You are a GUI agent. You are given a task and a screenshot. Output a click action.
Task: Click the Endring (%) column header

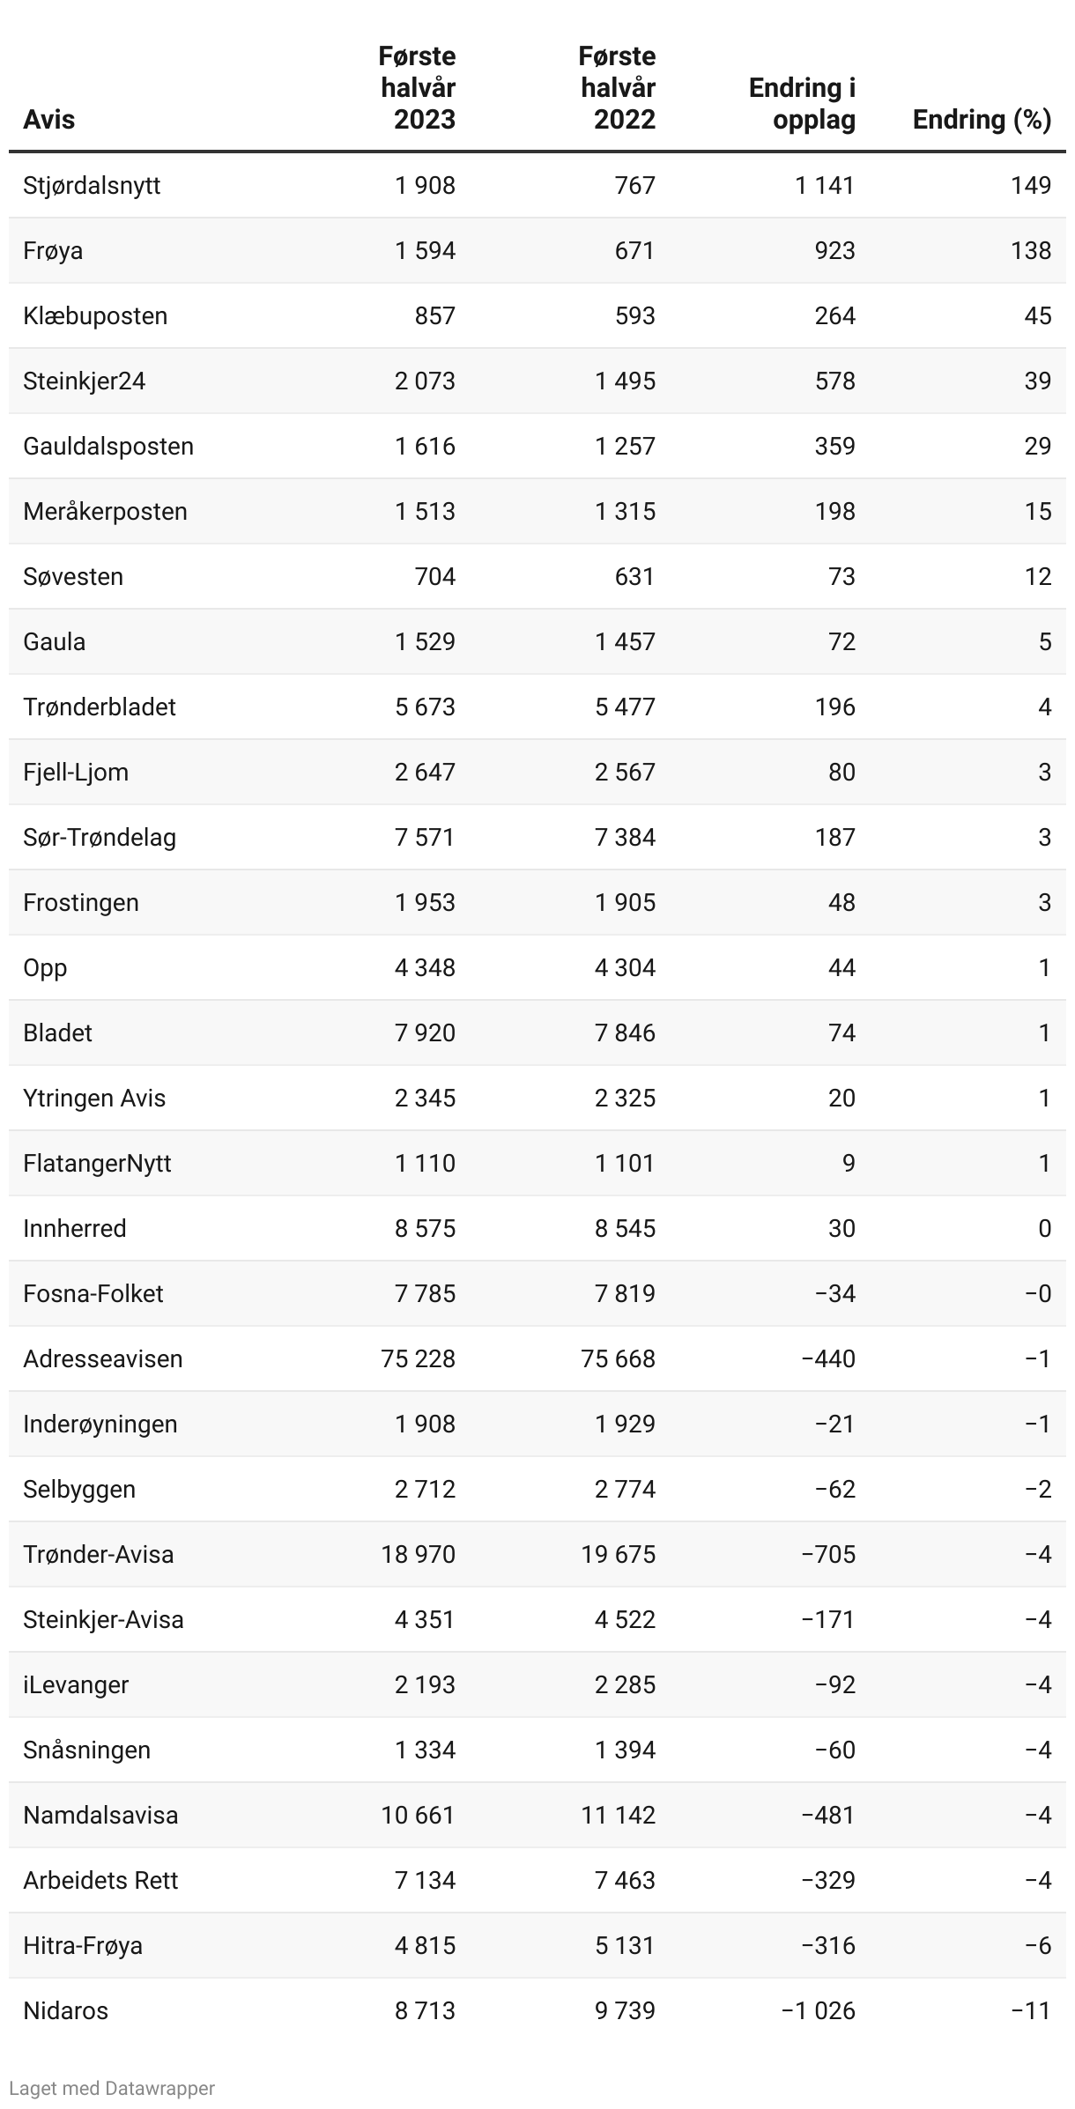point(982,120)
